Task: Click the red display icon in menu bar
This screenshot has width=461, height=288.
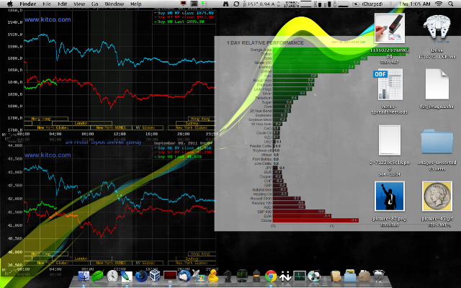Action: tap(184, 4)
